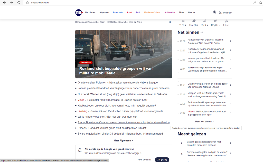Click the read aloud icon in address bar

coord(255,2)
